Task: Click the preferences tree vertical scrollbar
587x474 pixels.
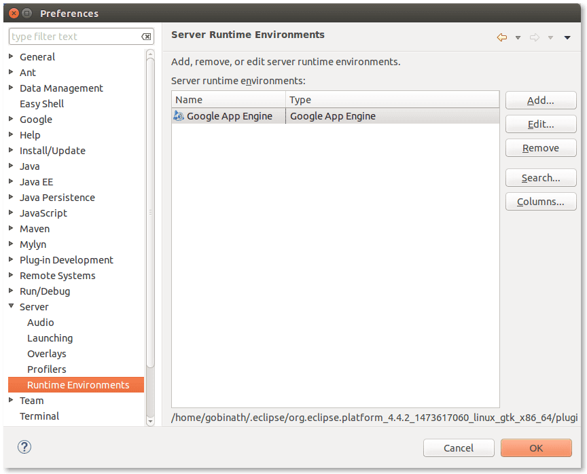Action: [x=151, y=213]
